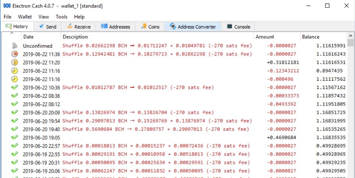
Task: Click the 1.11615991 balance cell
Action: [331, 46]
